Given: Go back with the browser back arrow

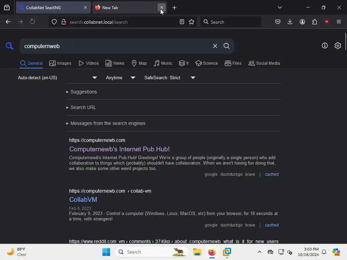Looking at the screenshot, I should 8,22.
